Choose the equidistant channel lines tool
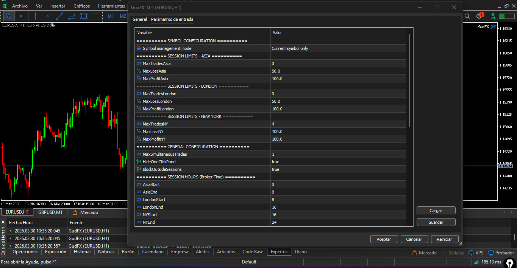 tap(72, 16)
